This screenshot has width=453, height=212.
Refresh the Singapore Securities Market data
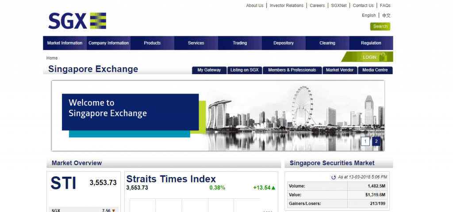pyautogui.click(x=334, y=178)
